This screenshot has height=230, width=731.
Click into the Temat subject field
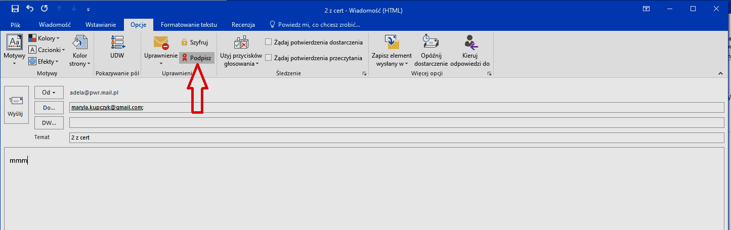[x=396, y=138]
